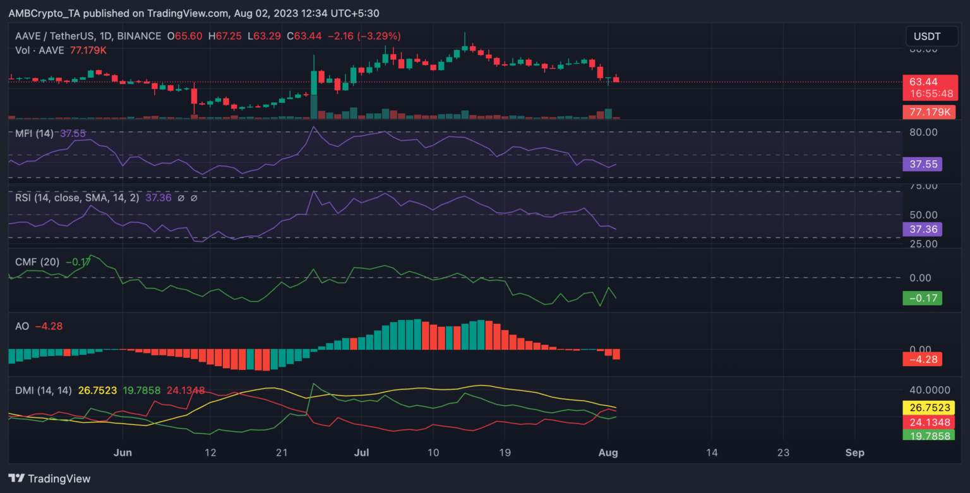Viewport: 970px width, 493px height.
Task: Open the USDT currency selector
Action: pos(926,37)
